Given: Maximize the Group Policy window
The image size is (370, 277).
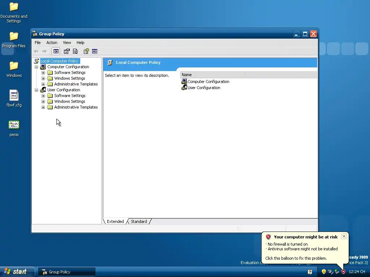Looking at the screenshot, I should 305,34.
